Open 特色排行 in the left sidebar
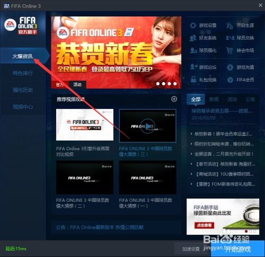The height and width of the screenshot is (257, 265). 23,73
